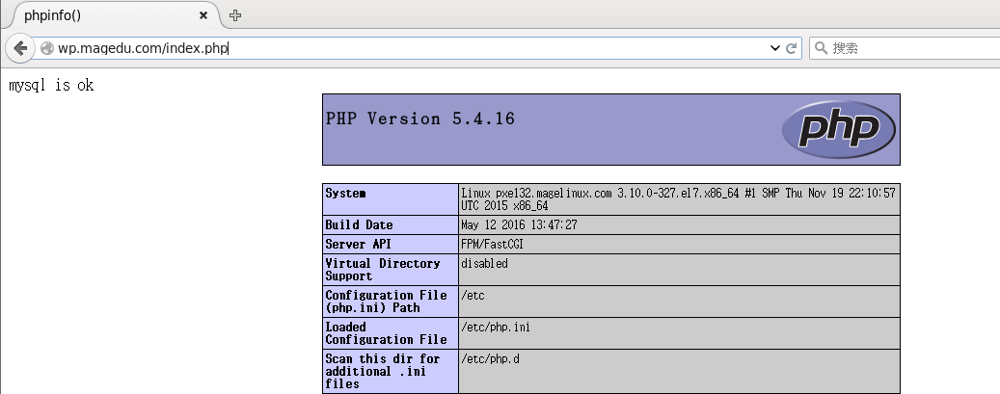Click the "Build Date" row label
The height and width of the screenshot is (394, 1000).
pyautogui.click(x=359, y=225)
